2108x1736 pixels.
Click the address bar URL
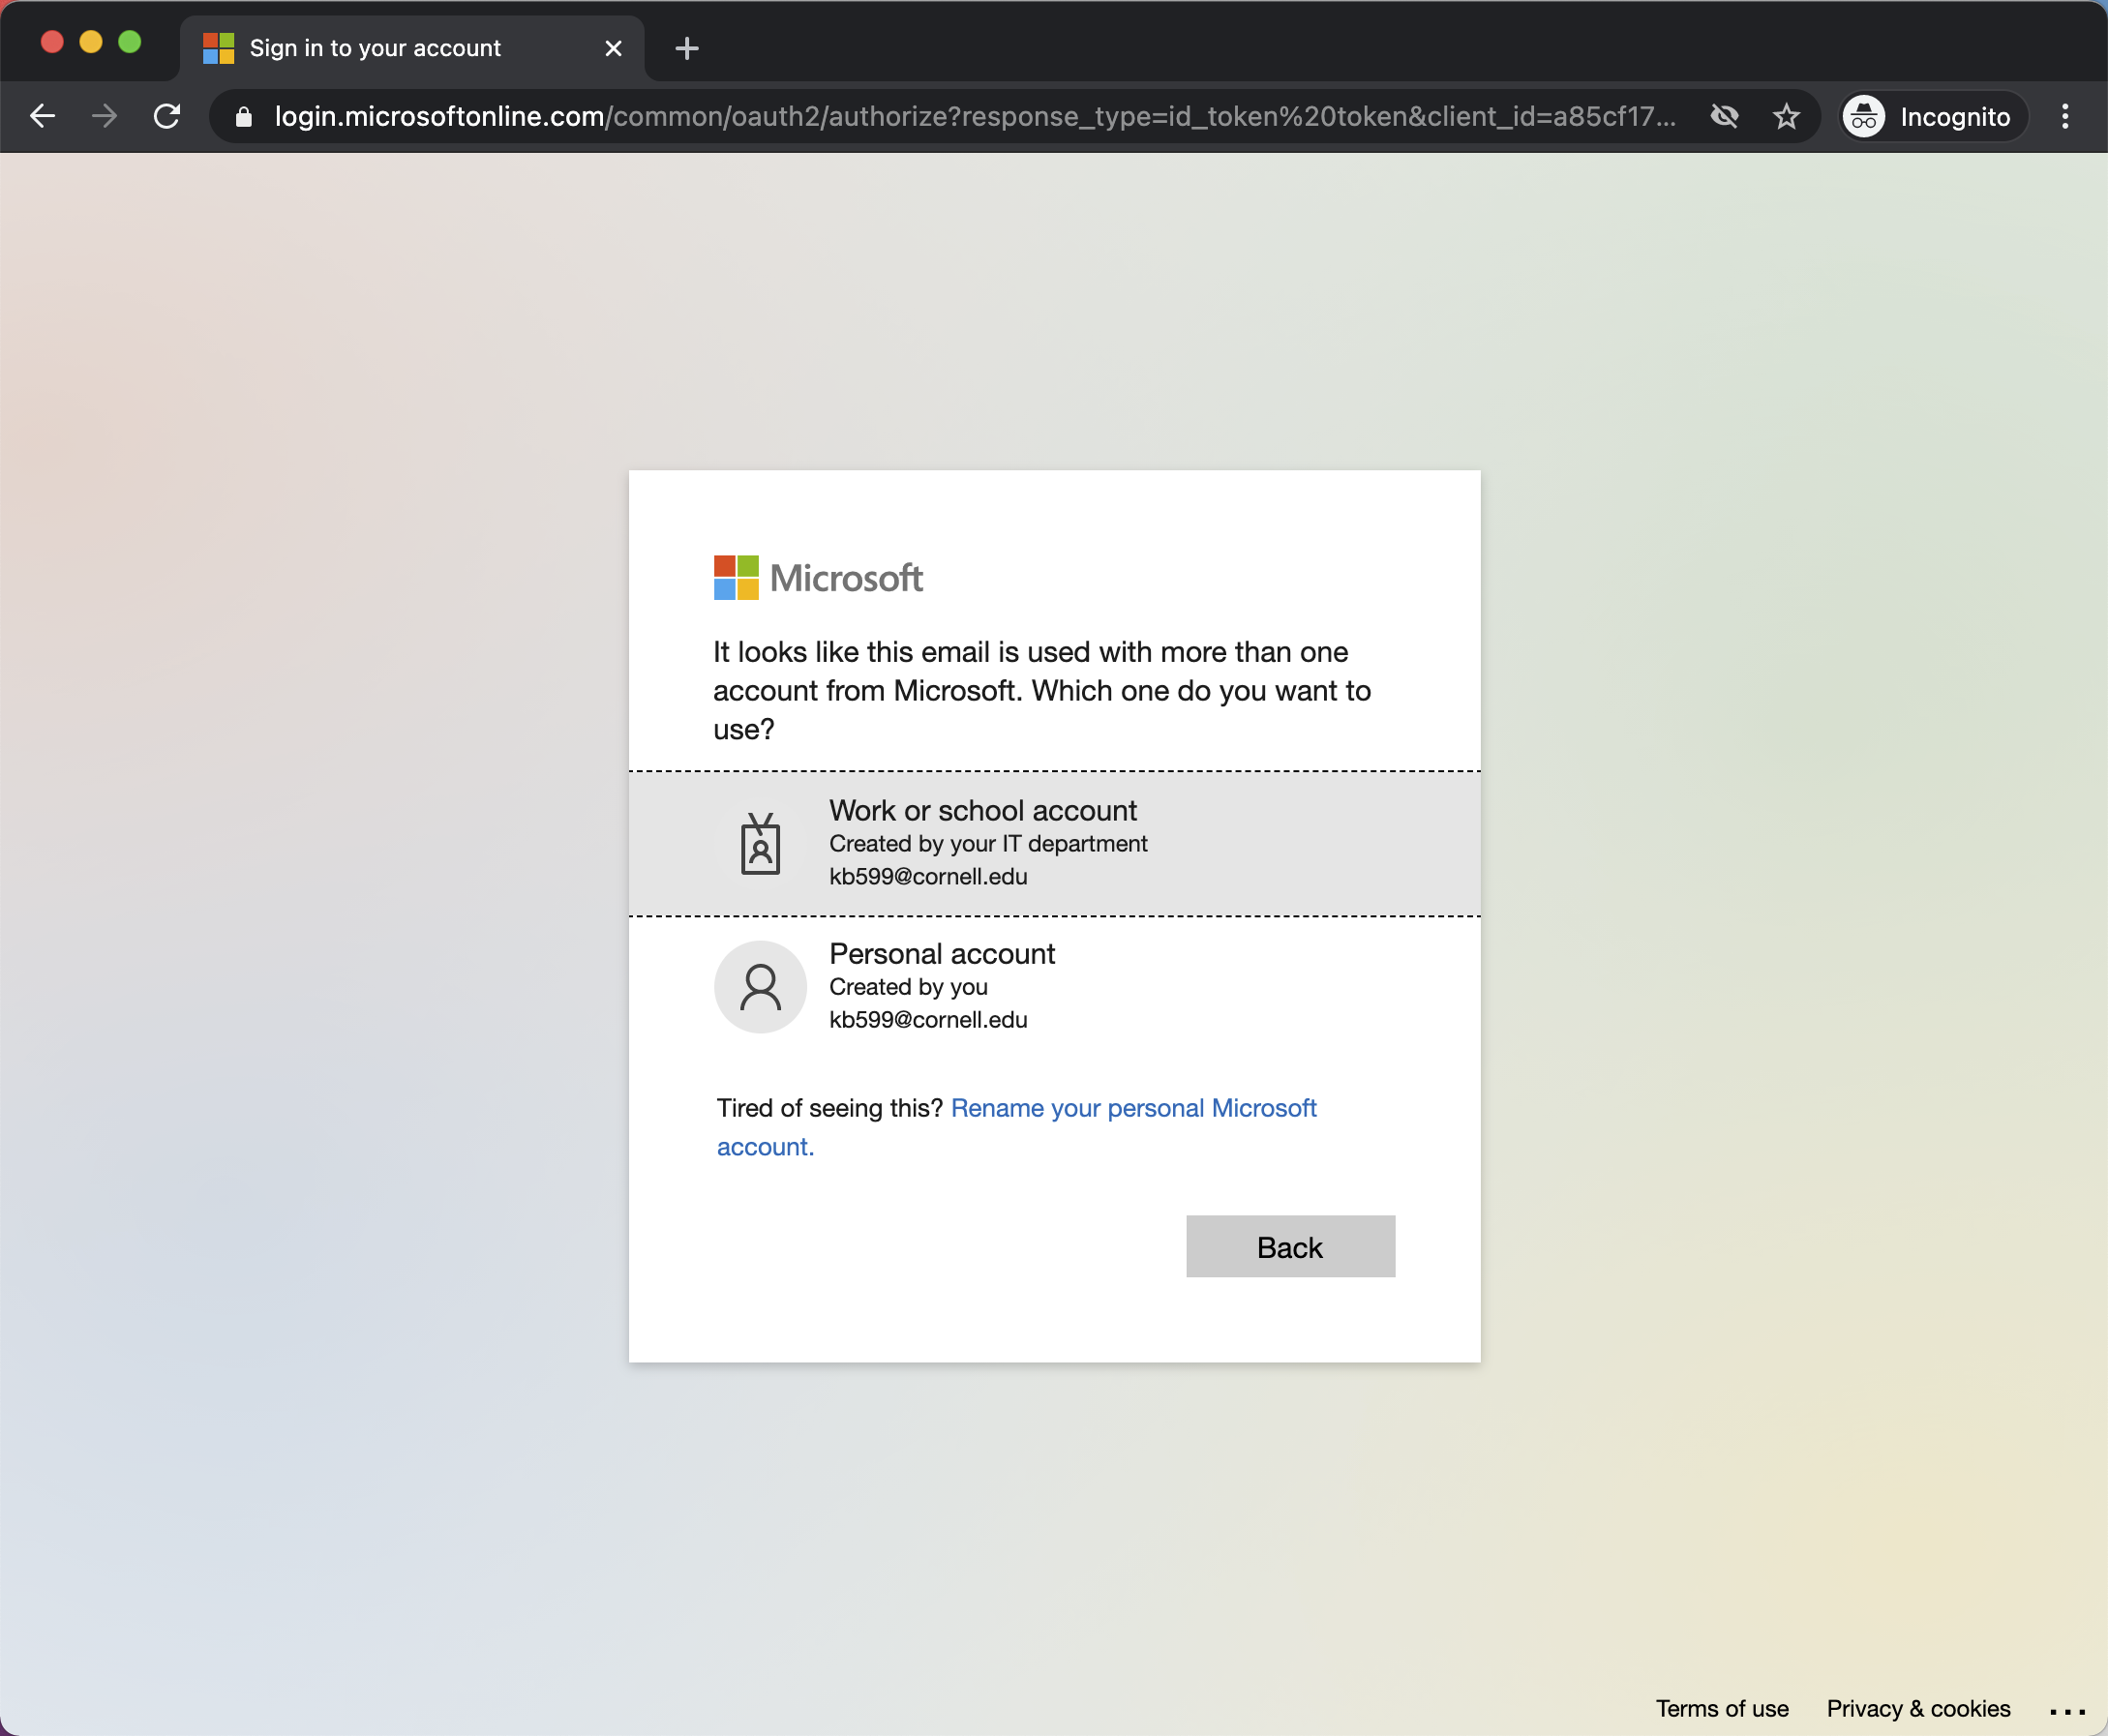[975, 117]
